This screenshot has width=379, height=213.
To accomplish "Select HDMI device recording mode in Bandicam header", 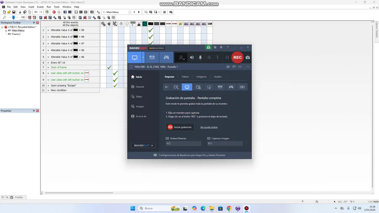I will coord(152,58).
